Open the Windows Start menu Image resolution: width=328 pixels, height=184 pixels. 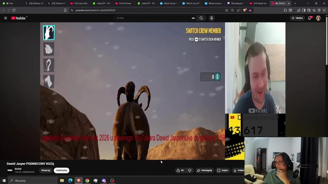[x=4, y=181]
